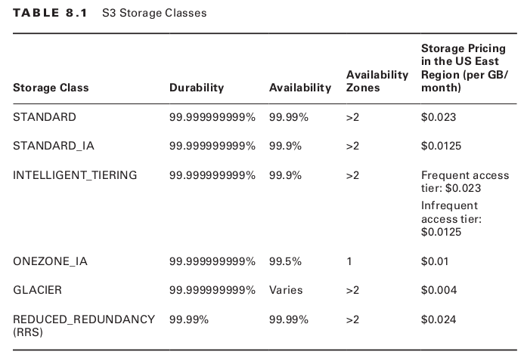Click the 99.5% availability for ONEZONE_IA
The width and height of the screenshot is (524, 361).
285,261
